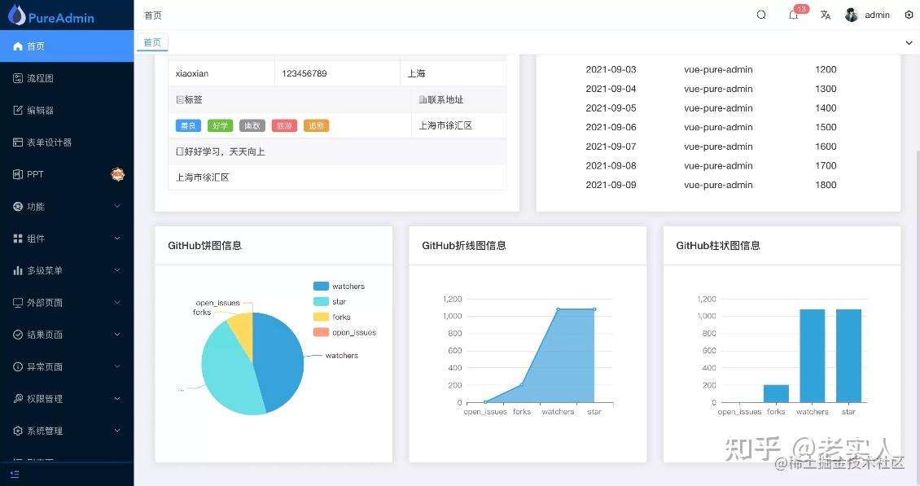Open the tab bar dropdown arrow
920x486 pixels.
tap(909, 43)
